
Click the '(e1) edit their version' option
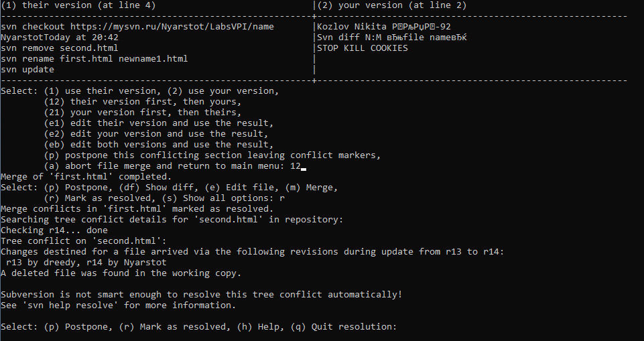[x=159, y=123]
